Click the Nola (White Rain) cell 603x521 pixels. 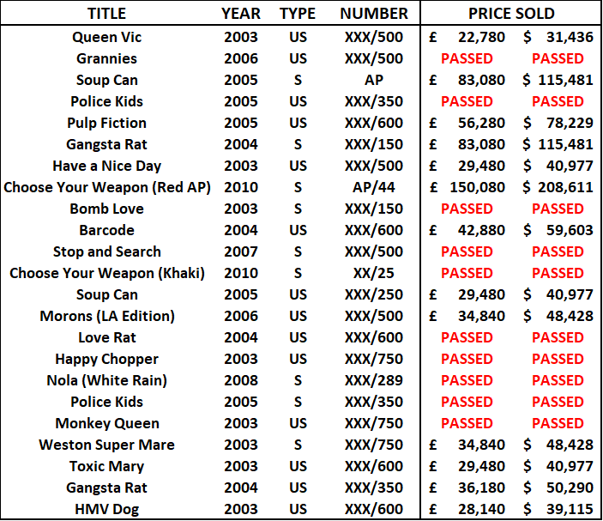click(x=106, y=380)
